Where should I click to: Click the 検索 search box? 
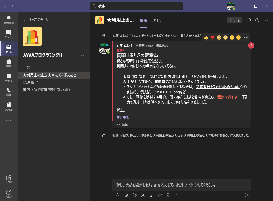tap(136, 6)
